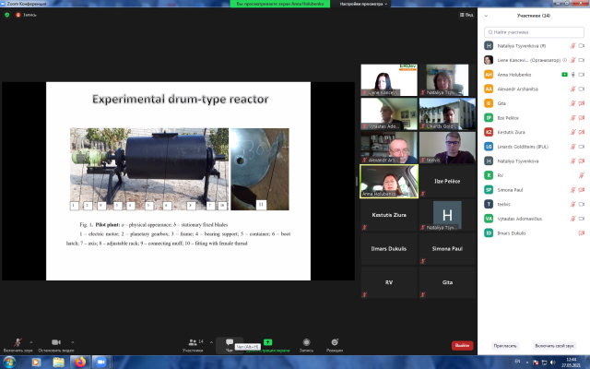Click the Record icon in toolbar
Viewport: 590px width, 369px height.
coord(306,341)
